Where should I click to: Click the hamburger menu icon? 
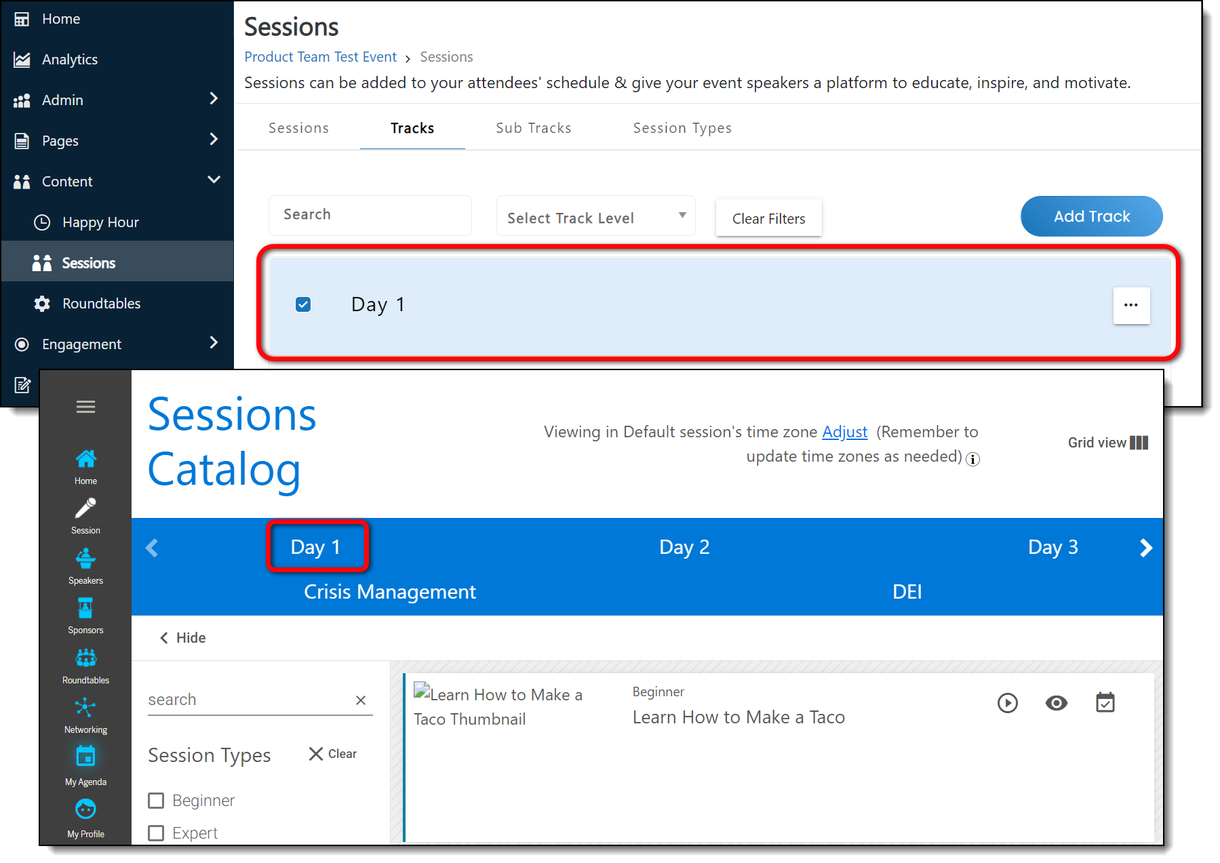(85, 407)
